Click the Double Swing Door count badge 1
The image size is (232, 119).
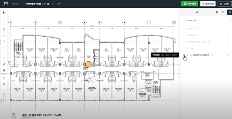[x=213, y=55]
